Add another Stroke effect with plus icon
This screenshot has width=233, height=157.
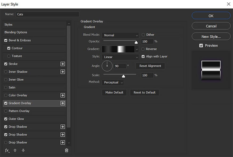[63, 64]
